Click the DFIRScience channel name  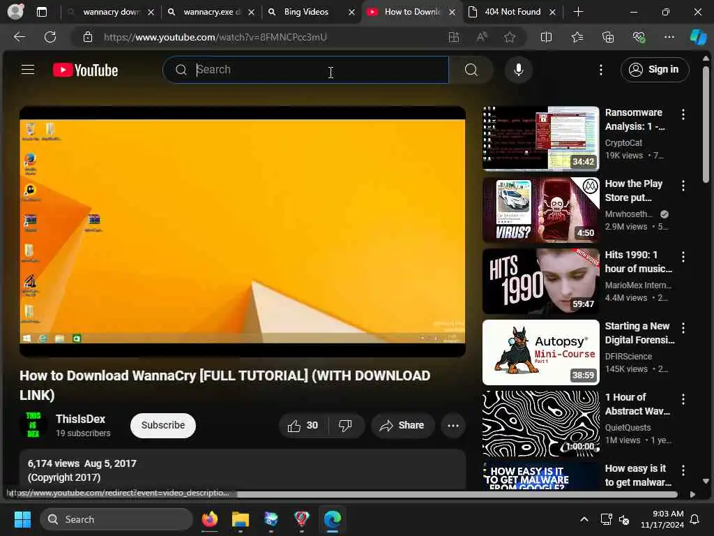tap(628, 357)
